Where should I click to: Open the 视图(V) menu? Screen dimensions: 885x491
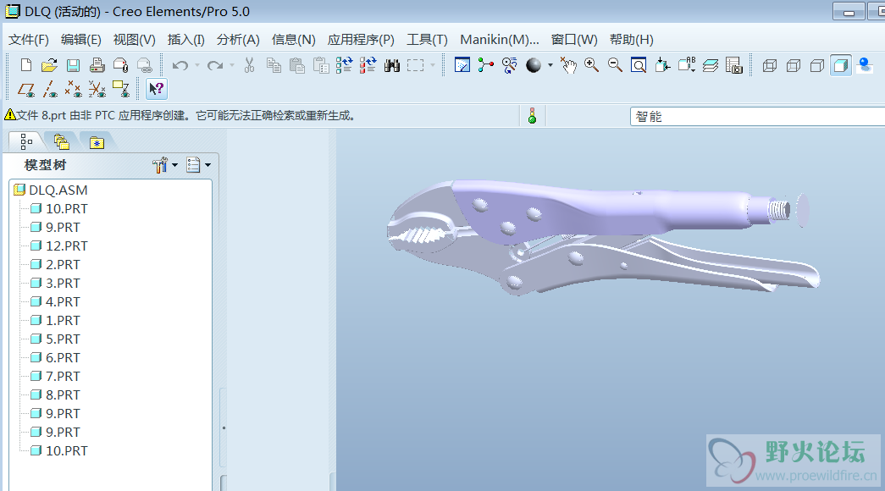point(135,40)
